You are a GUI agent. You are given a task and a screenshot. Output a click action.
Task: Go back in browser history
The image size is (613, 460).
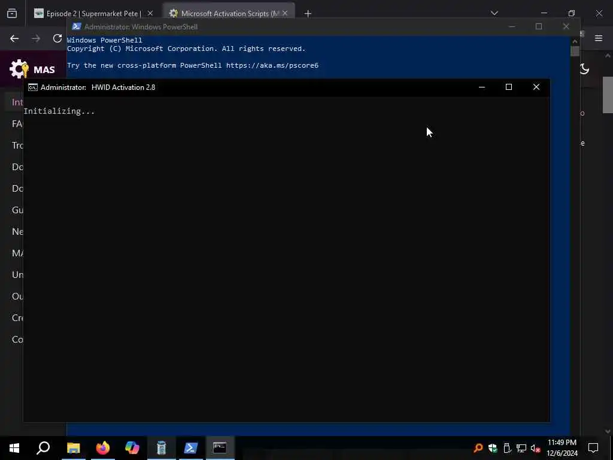click(14, 38)
